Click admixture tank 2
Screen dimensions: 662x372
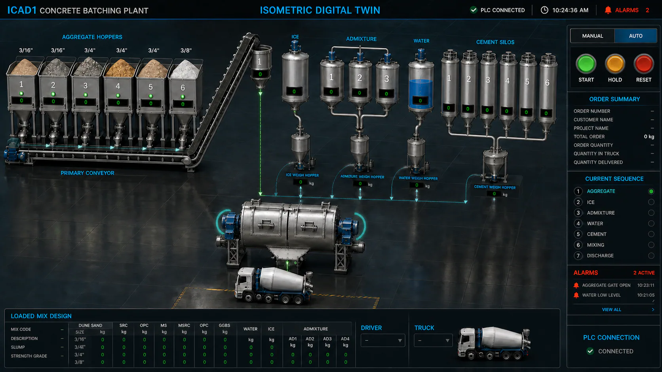(360, 81)
